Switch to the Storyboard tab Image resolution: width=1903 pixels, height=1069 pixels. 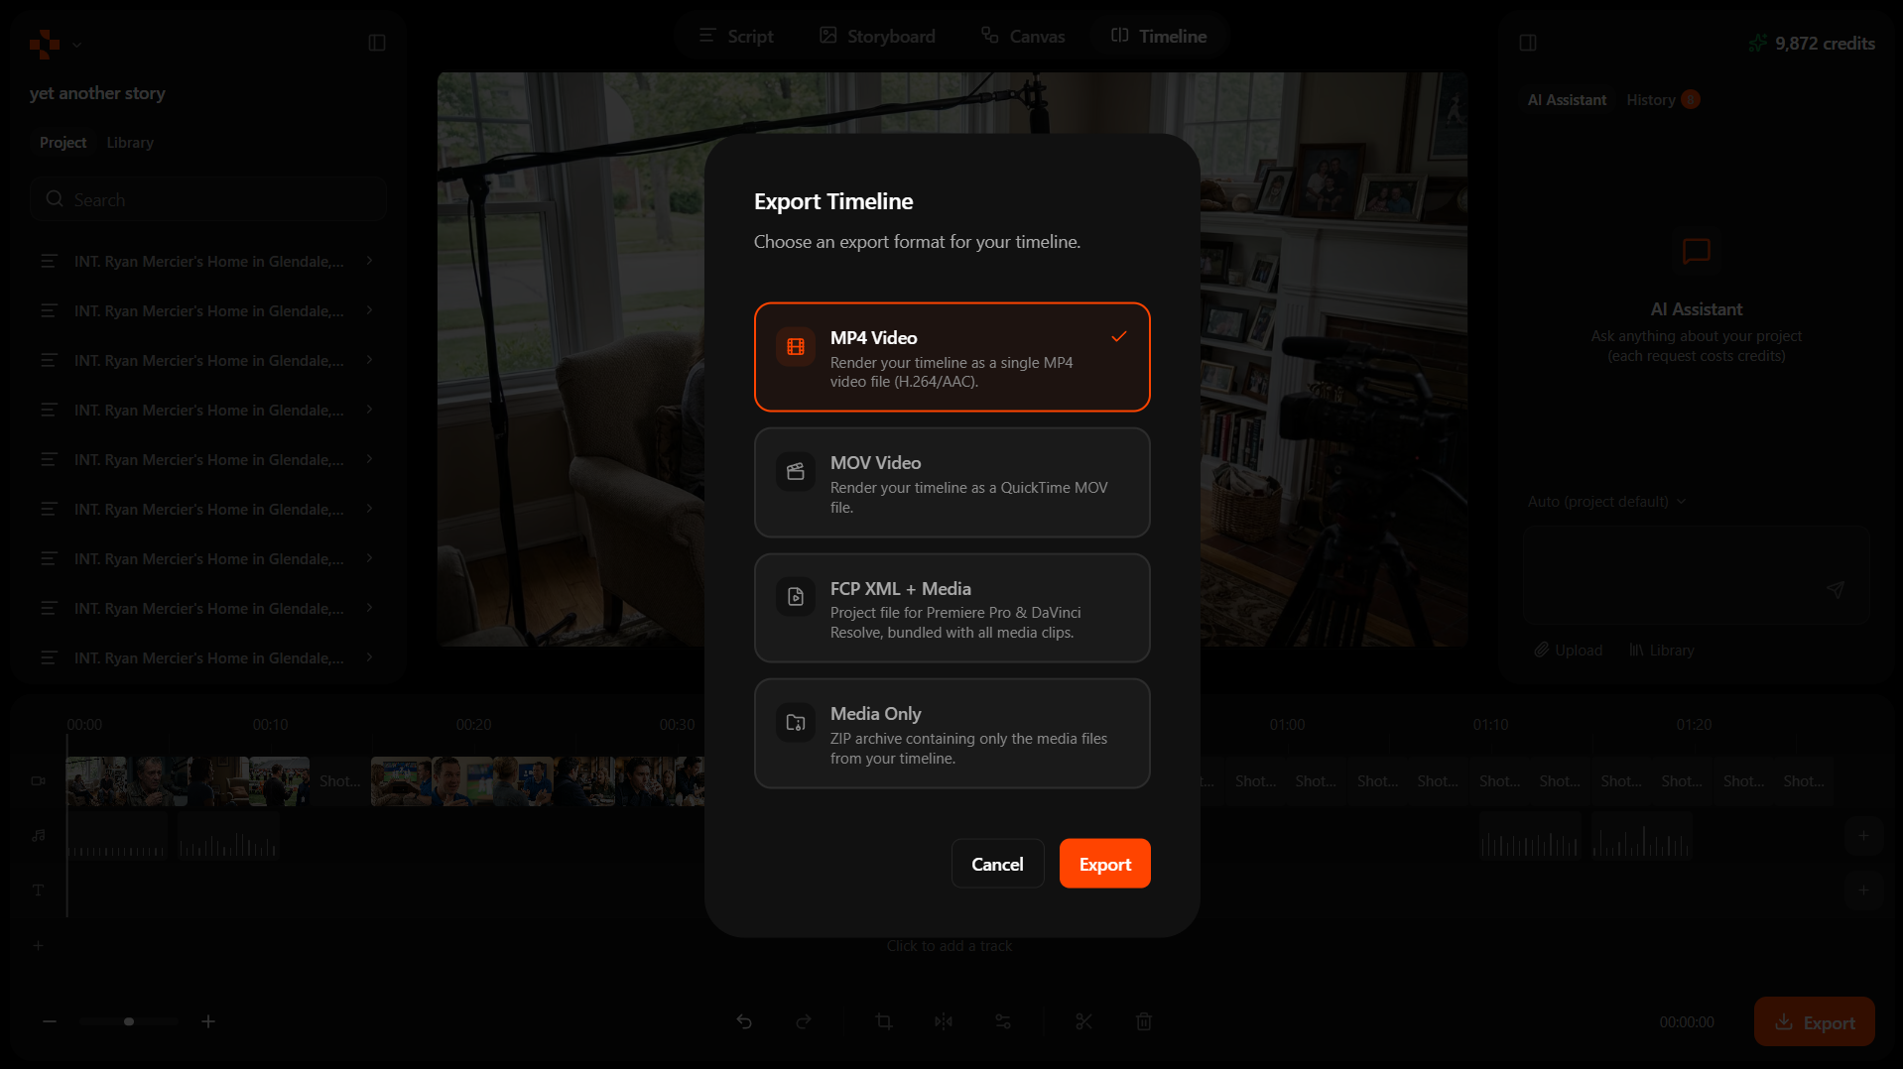coord(876,36)
